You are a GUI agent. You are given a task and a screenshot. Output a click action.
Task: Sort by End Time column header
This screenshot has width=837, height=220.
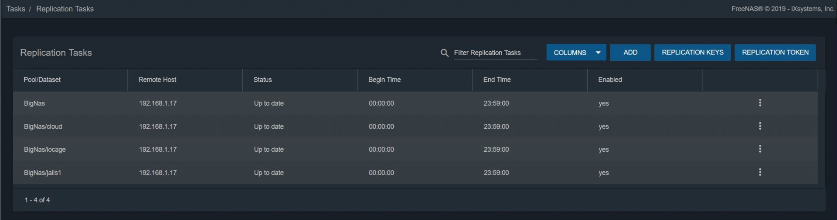(x=497, y=80)
